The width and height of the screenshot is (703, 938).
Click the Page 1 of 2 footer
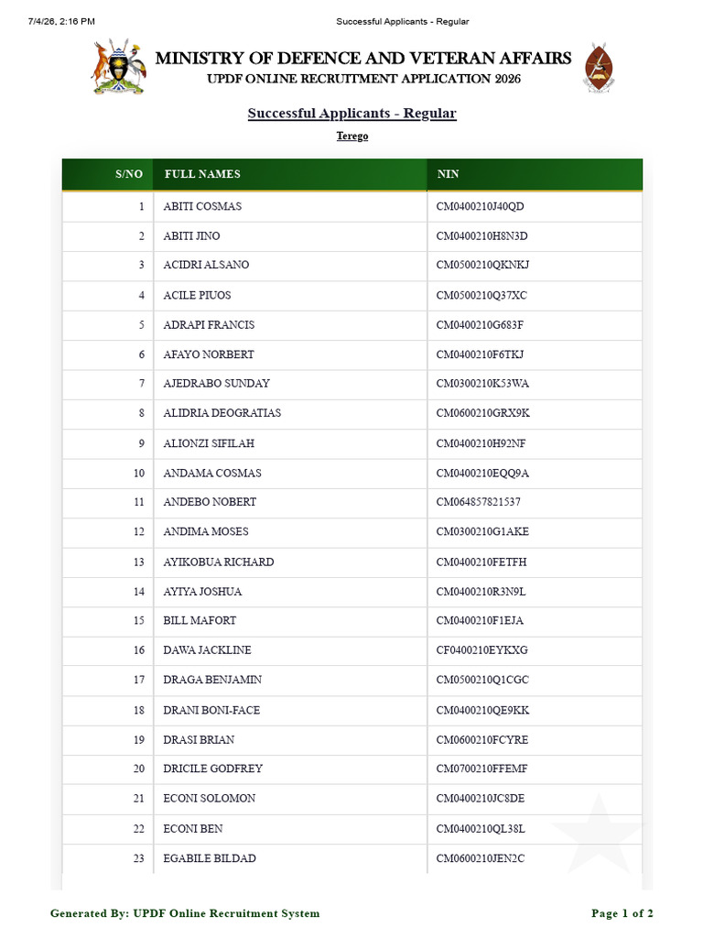pyautogui.click(x=622, y=913)
